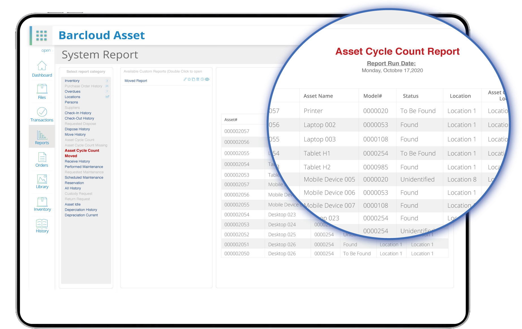Click Laptop 002 in magnified report
Viewport: 522px width, 329px height.
320,125
